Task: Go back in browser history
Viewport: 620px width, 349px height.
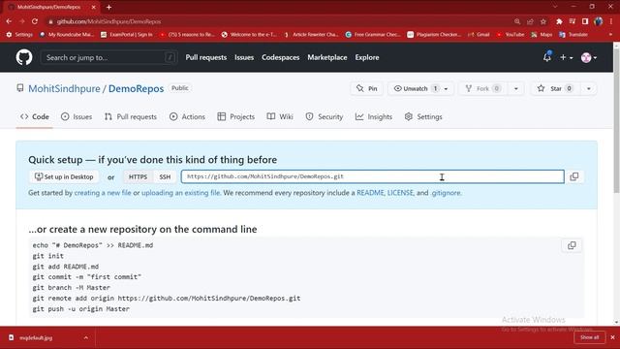Action: (x=9, y=21)
